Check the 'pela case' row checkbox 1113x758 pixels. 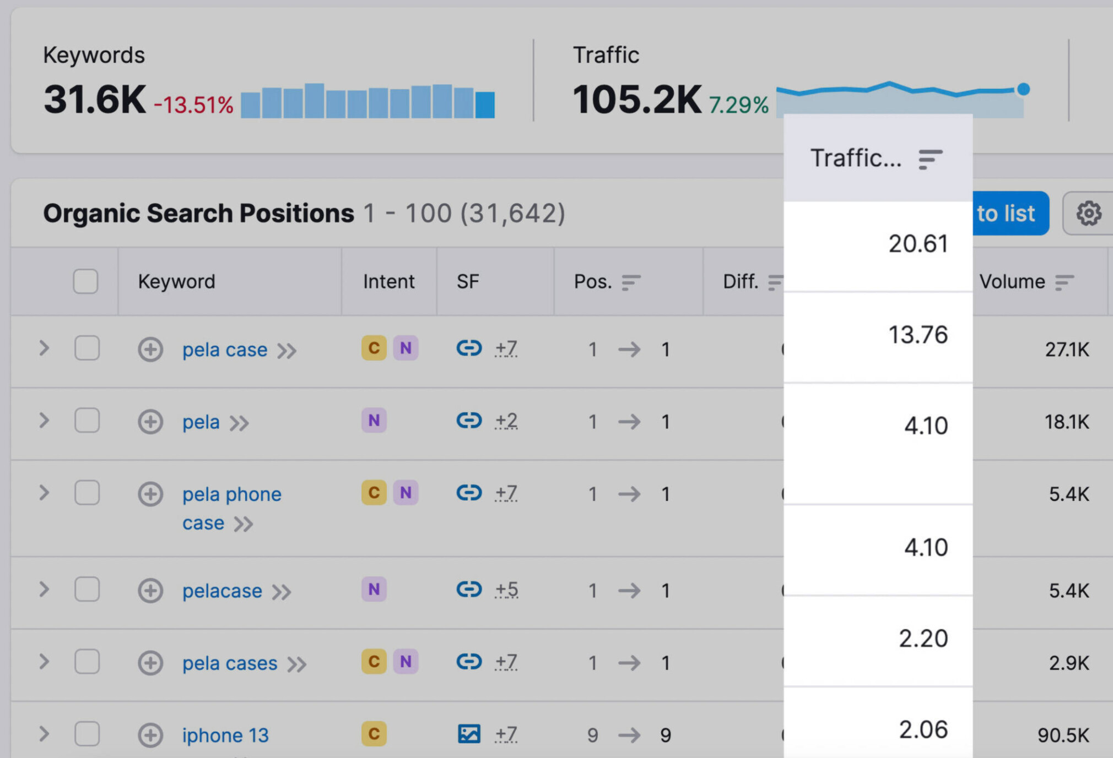[x=87, y=348]
